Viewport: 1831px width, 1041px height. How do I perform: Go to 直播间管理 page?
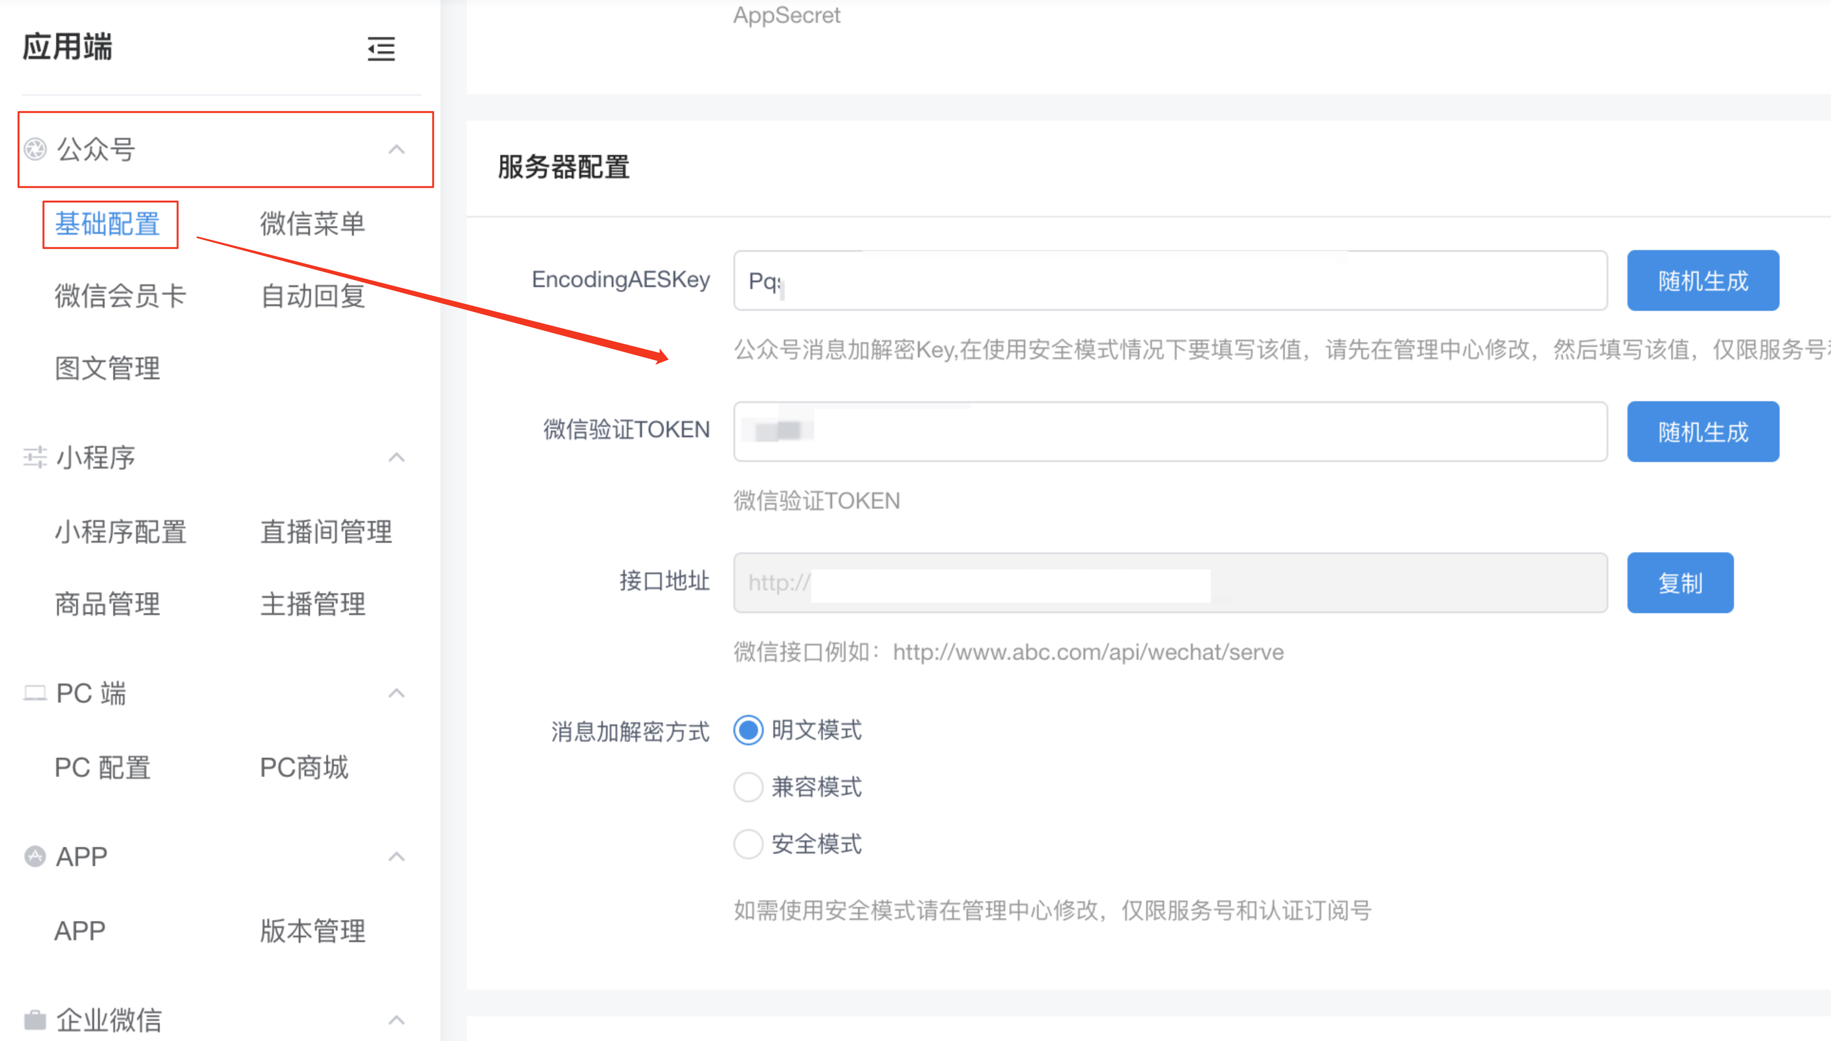click(325, 532)
